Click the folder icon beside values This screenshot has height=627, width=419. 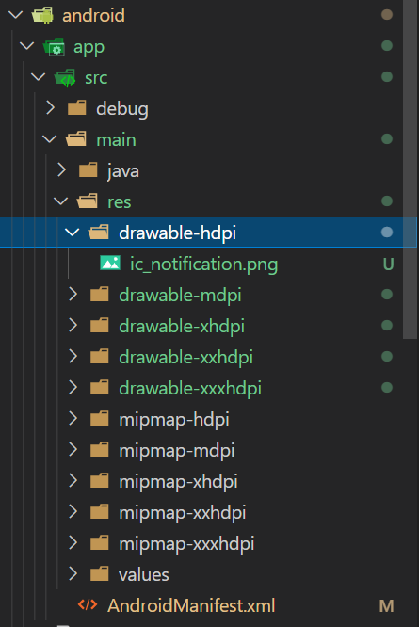tap(99, 574)
